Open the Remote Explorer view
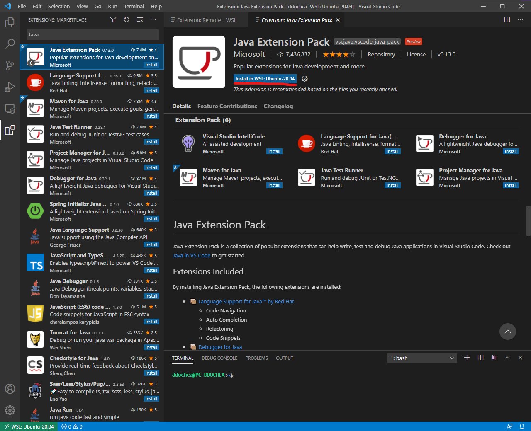 10,109
